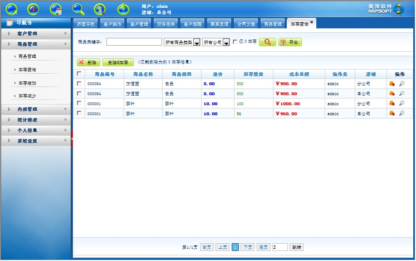Click the green power icon in header
The height and width of the screenshot is (261, 416).
coord(123,9)
